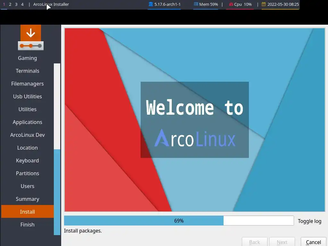
Task: Switch to workspace 3
Action: [x=16, y=4]
